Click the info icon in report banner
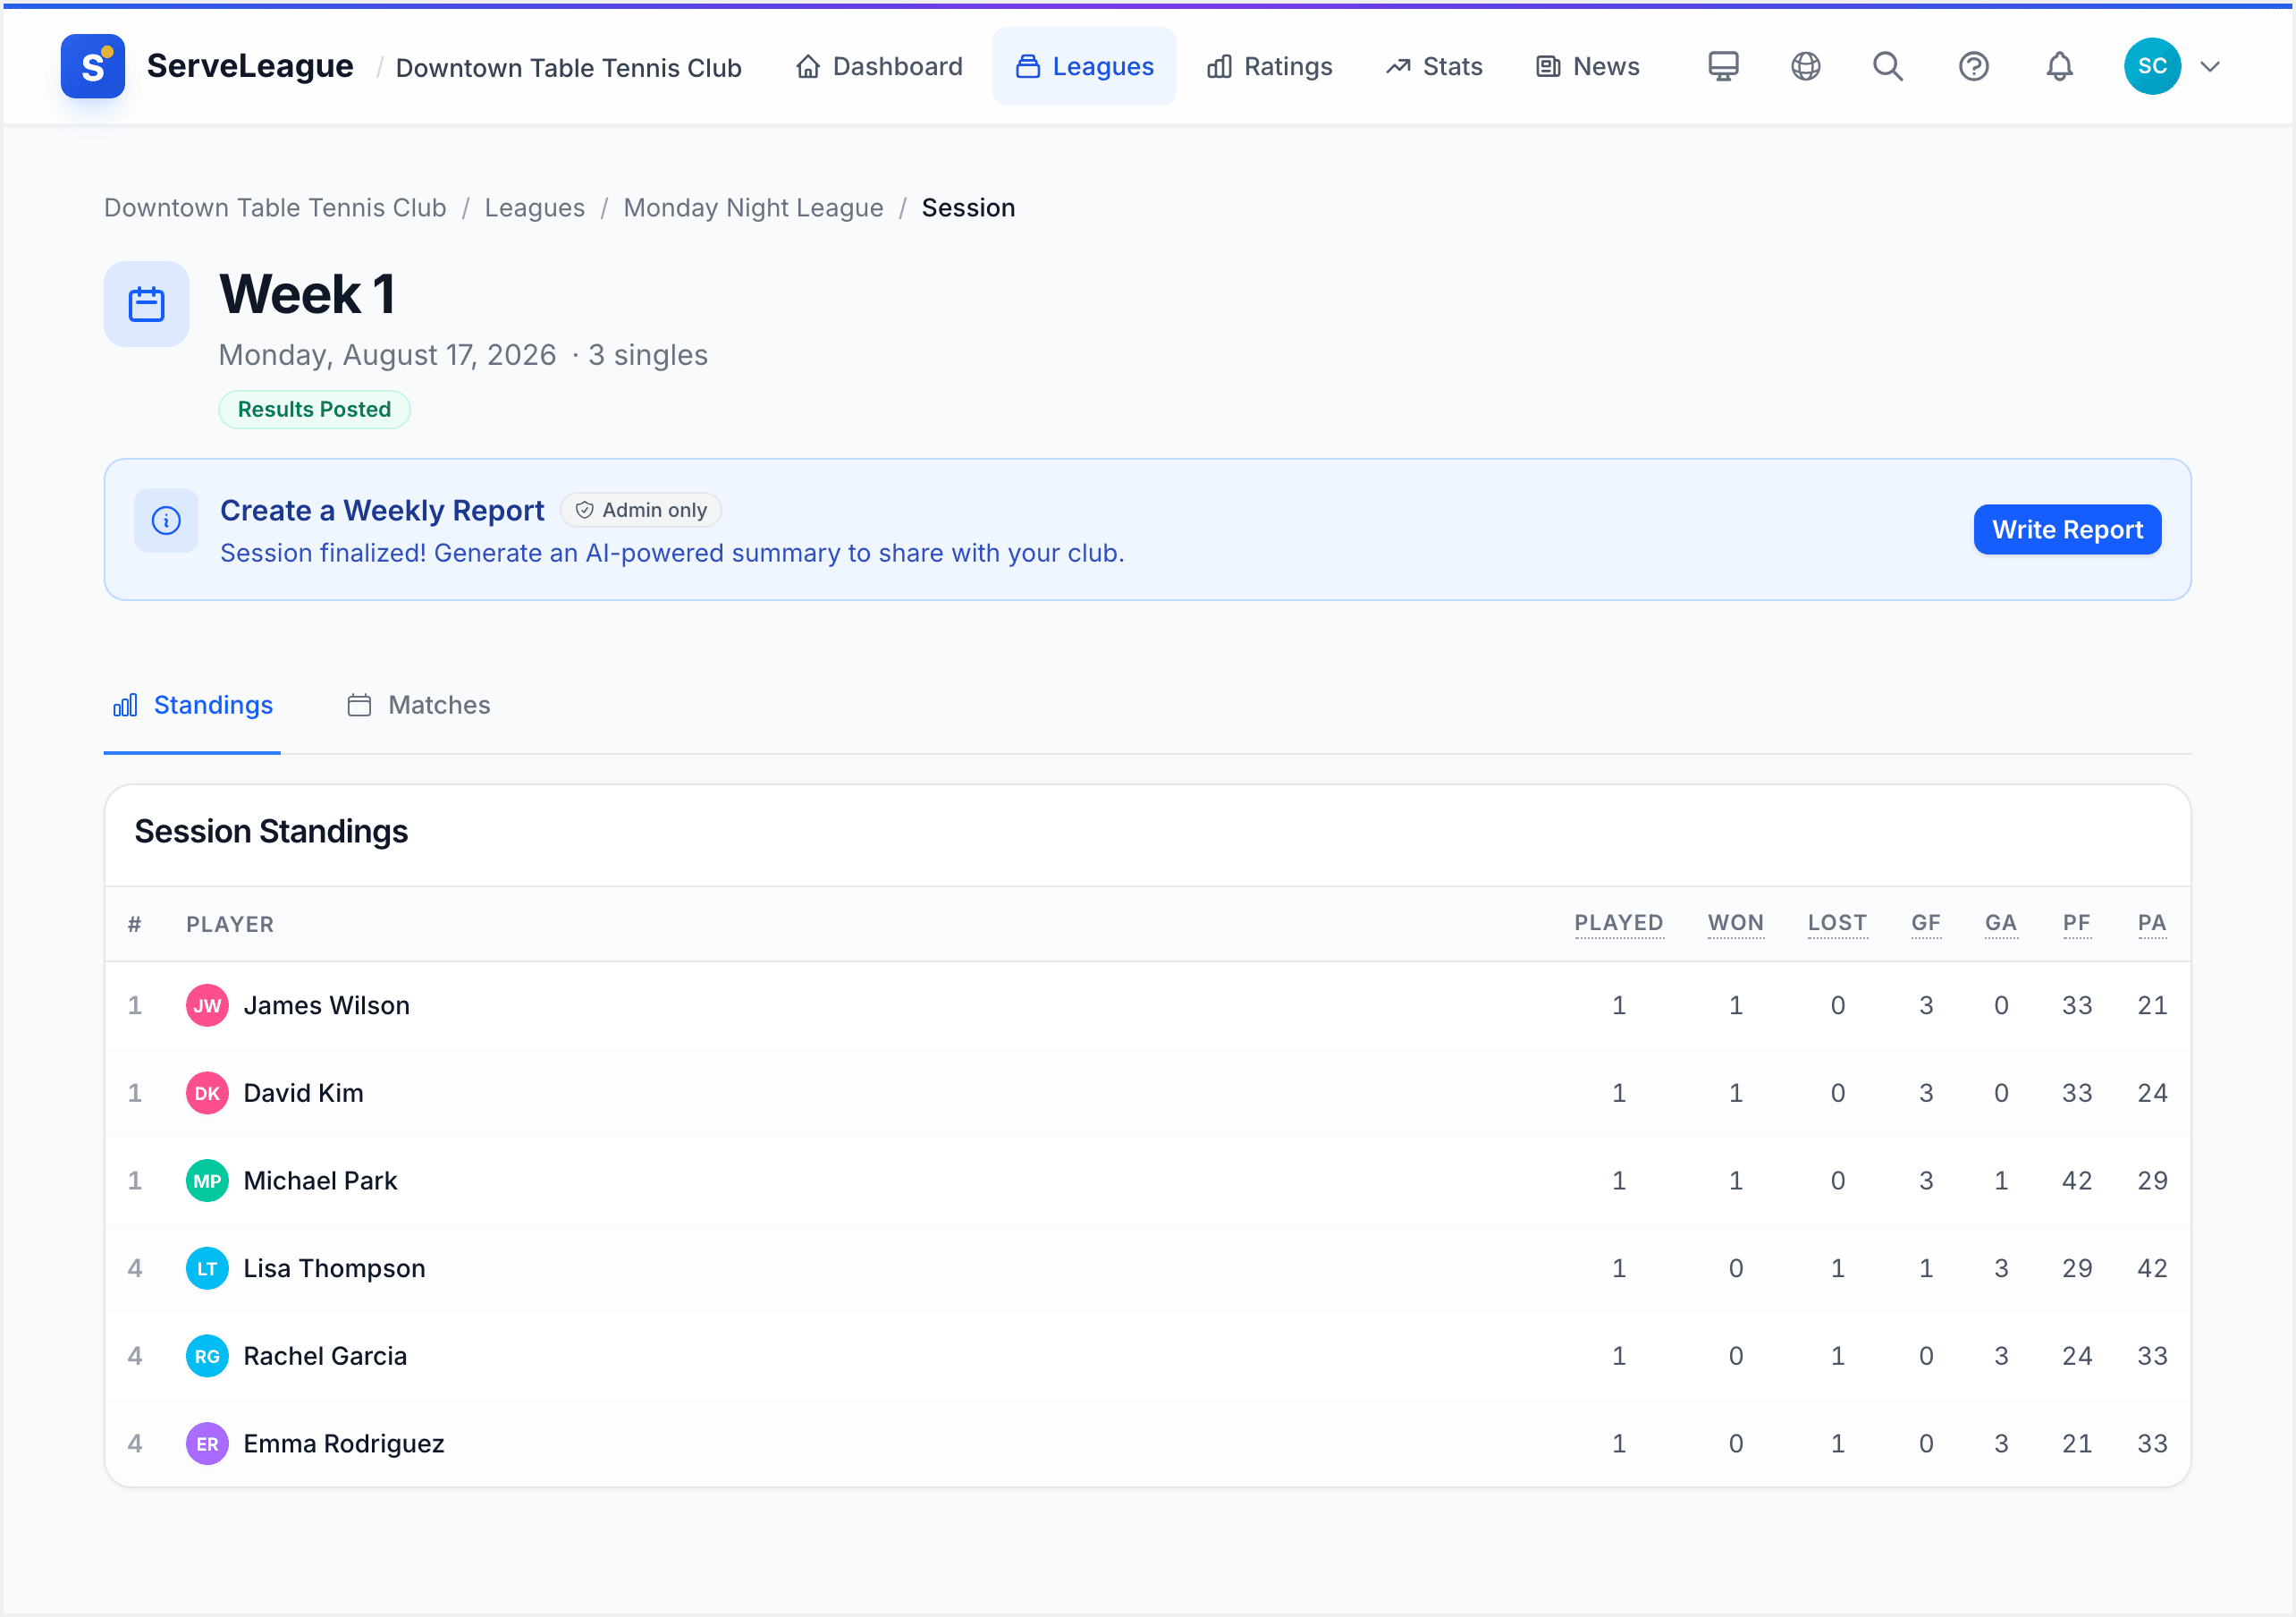Viewport: 2296px width, 1617px height. tap(166, 521)
